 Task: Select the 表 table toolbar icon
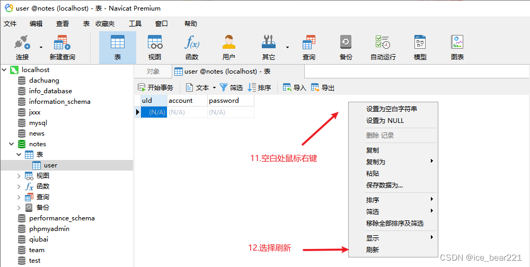(x=118, y=42)
